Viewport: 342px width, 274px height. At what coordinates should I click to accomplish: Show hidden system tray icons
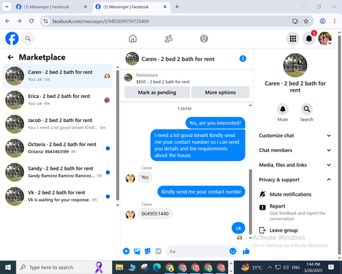tap(269, 267)
